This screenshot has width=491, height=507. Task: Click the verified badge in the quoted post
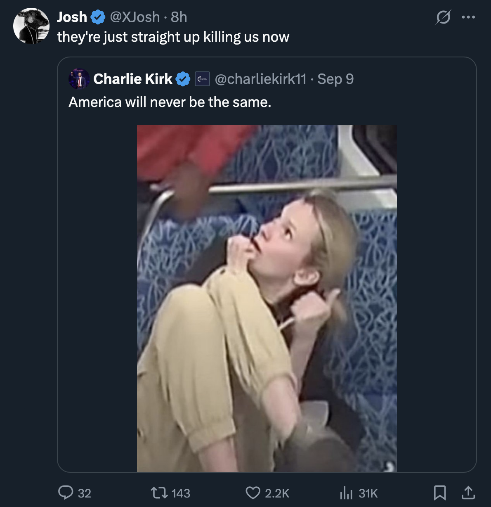pyautogui.click(x=183, y=79)
